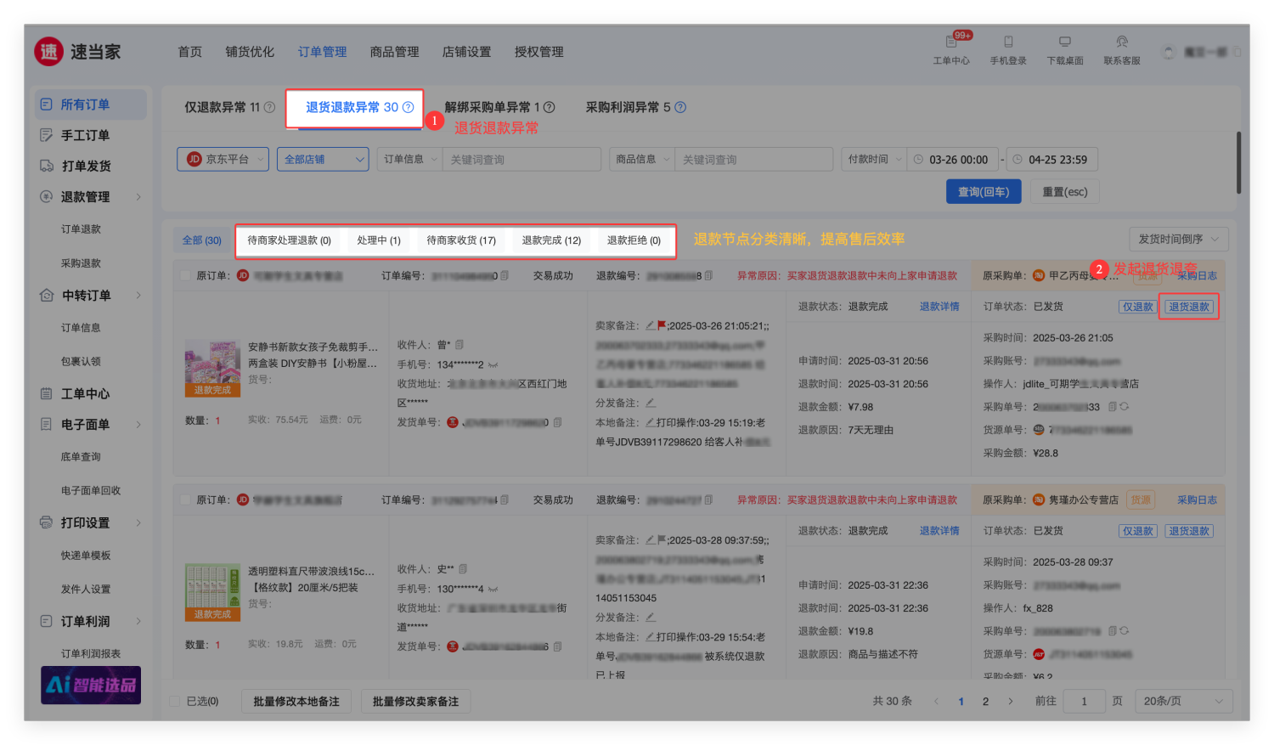Expand the 发货时间倒序 sort dropdown
The height and width of the screenshot is (745, 1274).
(1178, 239)
